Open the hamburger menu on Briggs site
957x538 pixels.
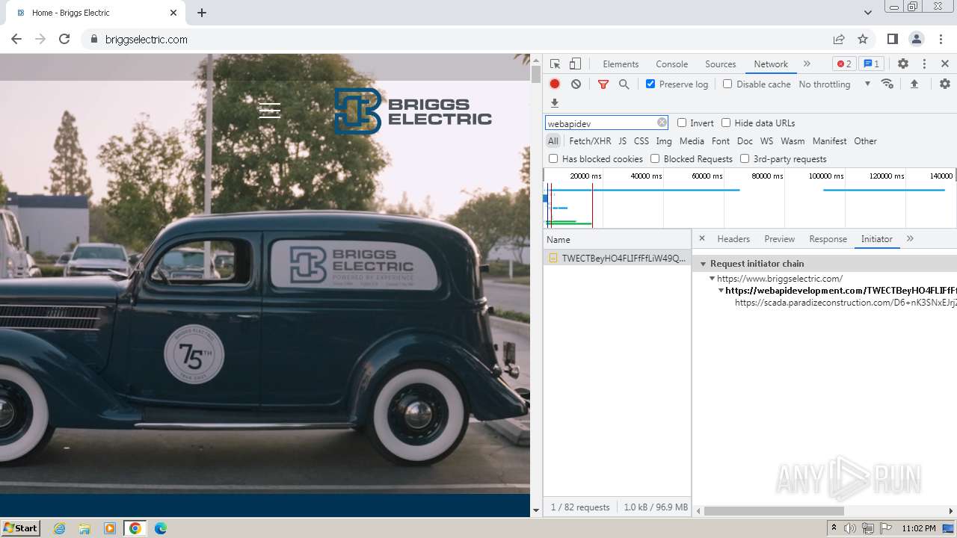[270, 111]
